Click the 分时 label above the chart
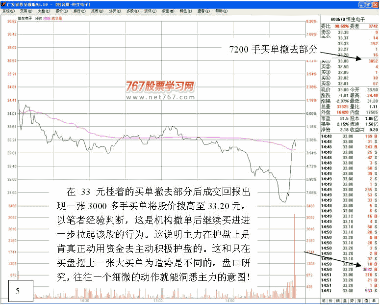380x305 pixels. tap(39, 19)
